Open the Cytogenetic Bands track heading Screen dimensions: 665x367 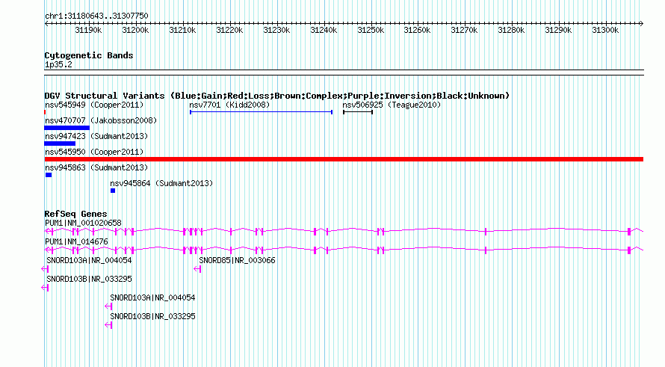(89, 55)
